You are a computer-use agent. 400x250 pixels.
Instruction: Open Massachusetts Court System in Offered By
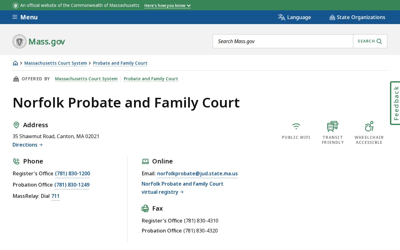(86, 79)
